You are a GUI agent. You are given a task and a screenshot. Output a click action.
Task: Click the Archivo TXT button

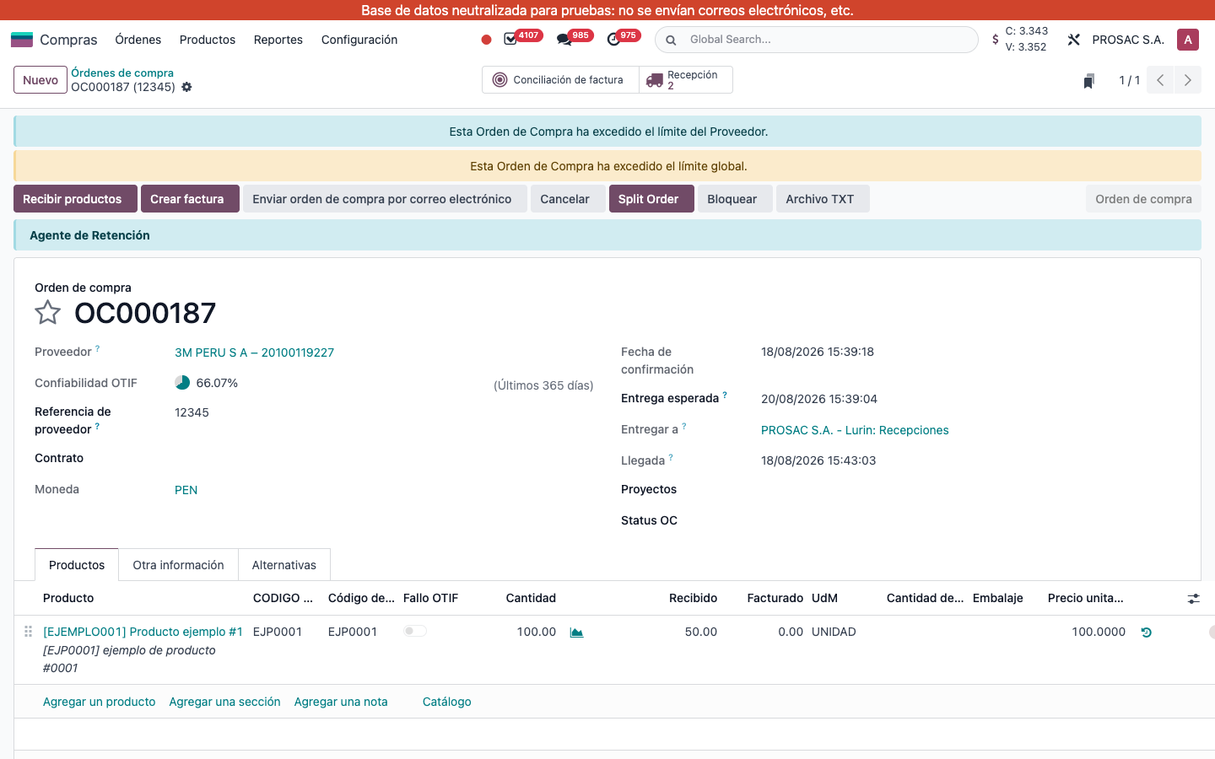(x=823, y=199)
